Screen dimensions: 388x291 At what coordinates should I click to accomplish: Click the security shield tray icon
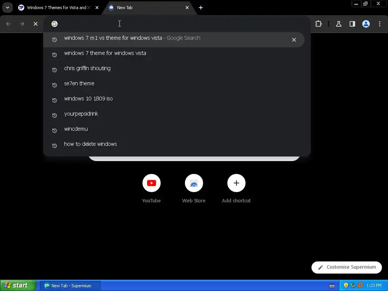pos(346,286)
